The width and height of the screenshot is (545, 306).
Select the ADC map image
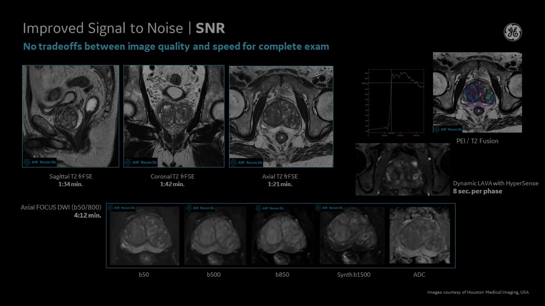[420, 236]
